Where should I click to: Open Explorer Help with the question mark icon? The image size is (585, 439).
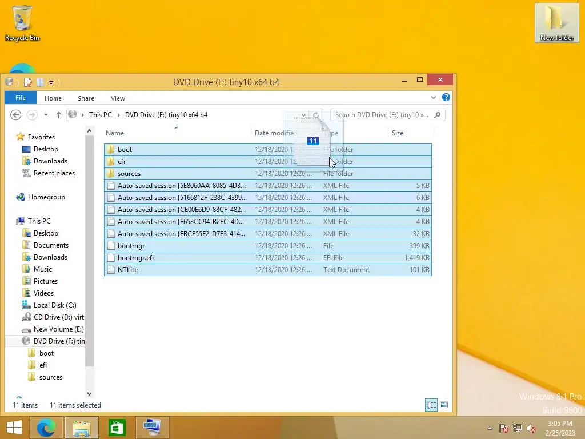point(446,97)
